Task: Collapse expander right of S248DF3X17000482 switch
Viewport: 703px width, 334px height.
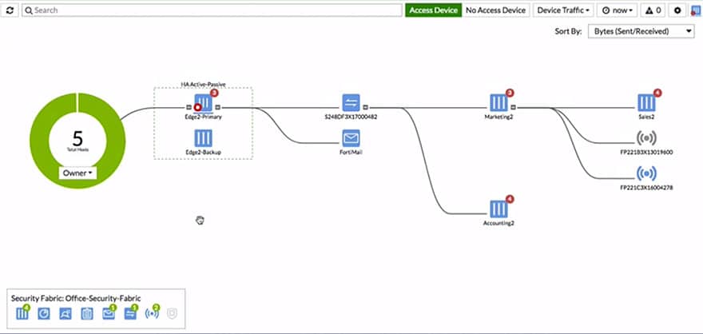Action: 366,107
